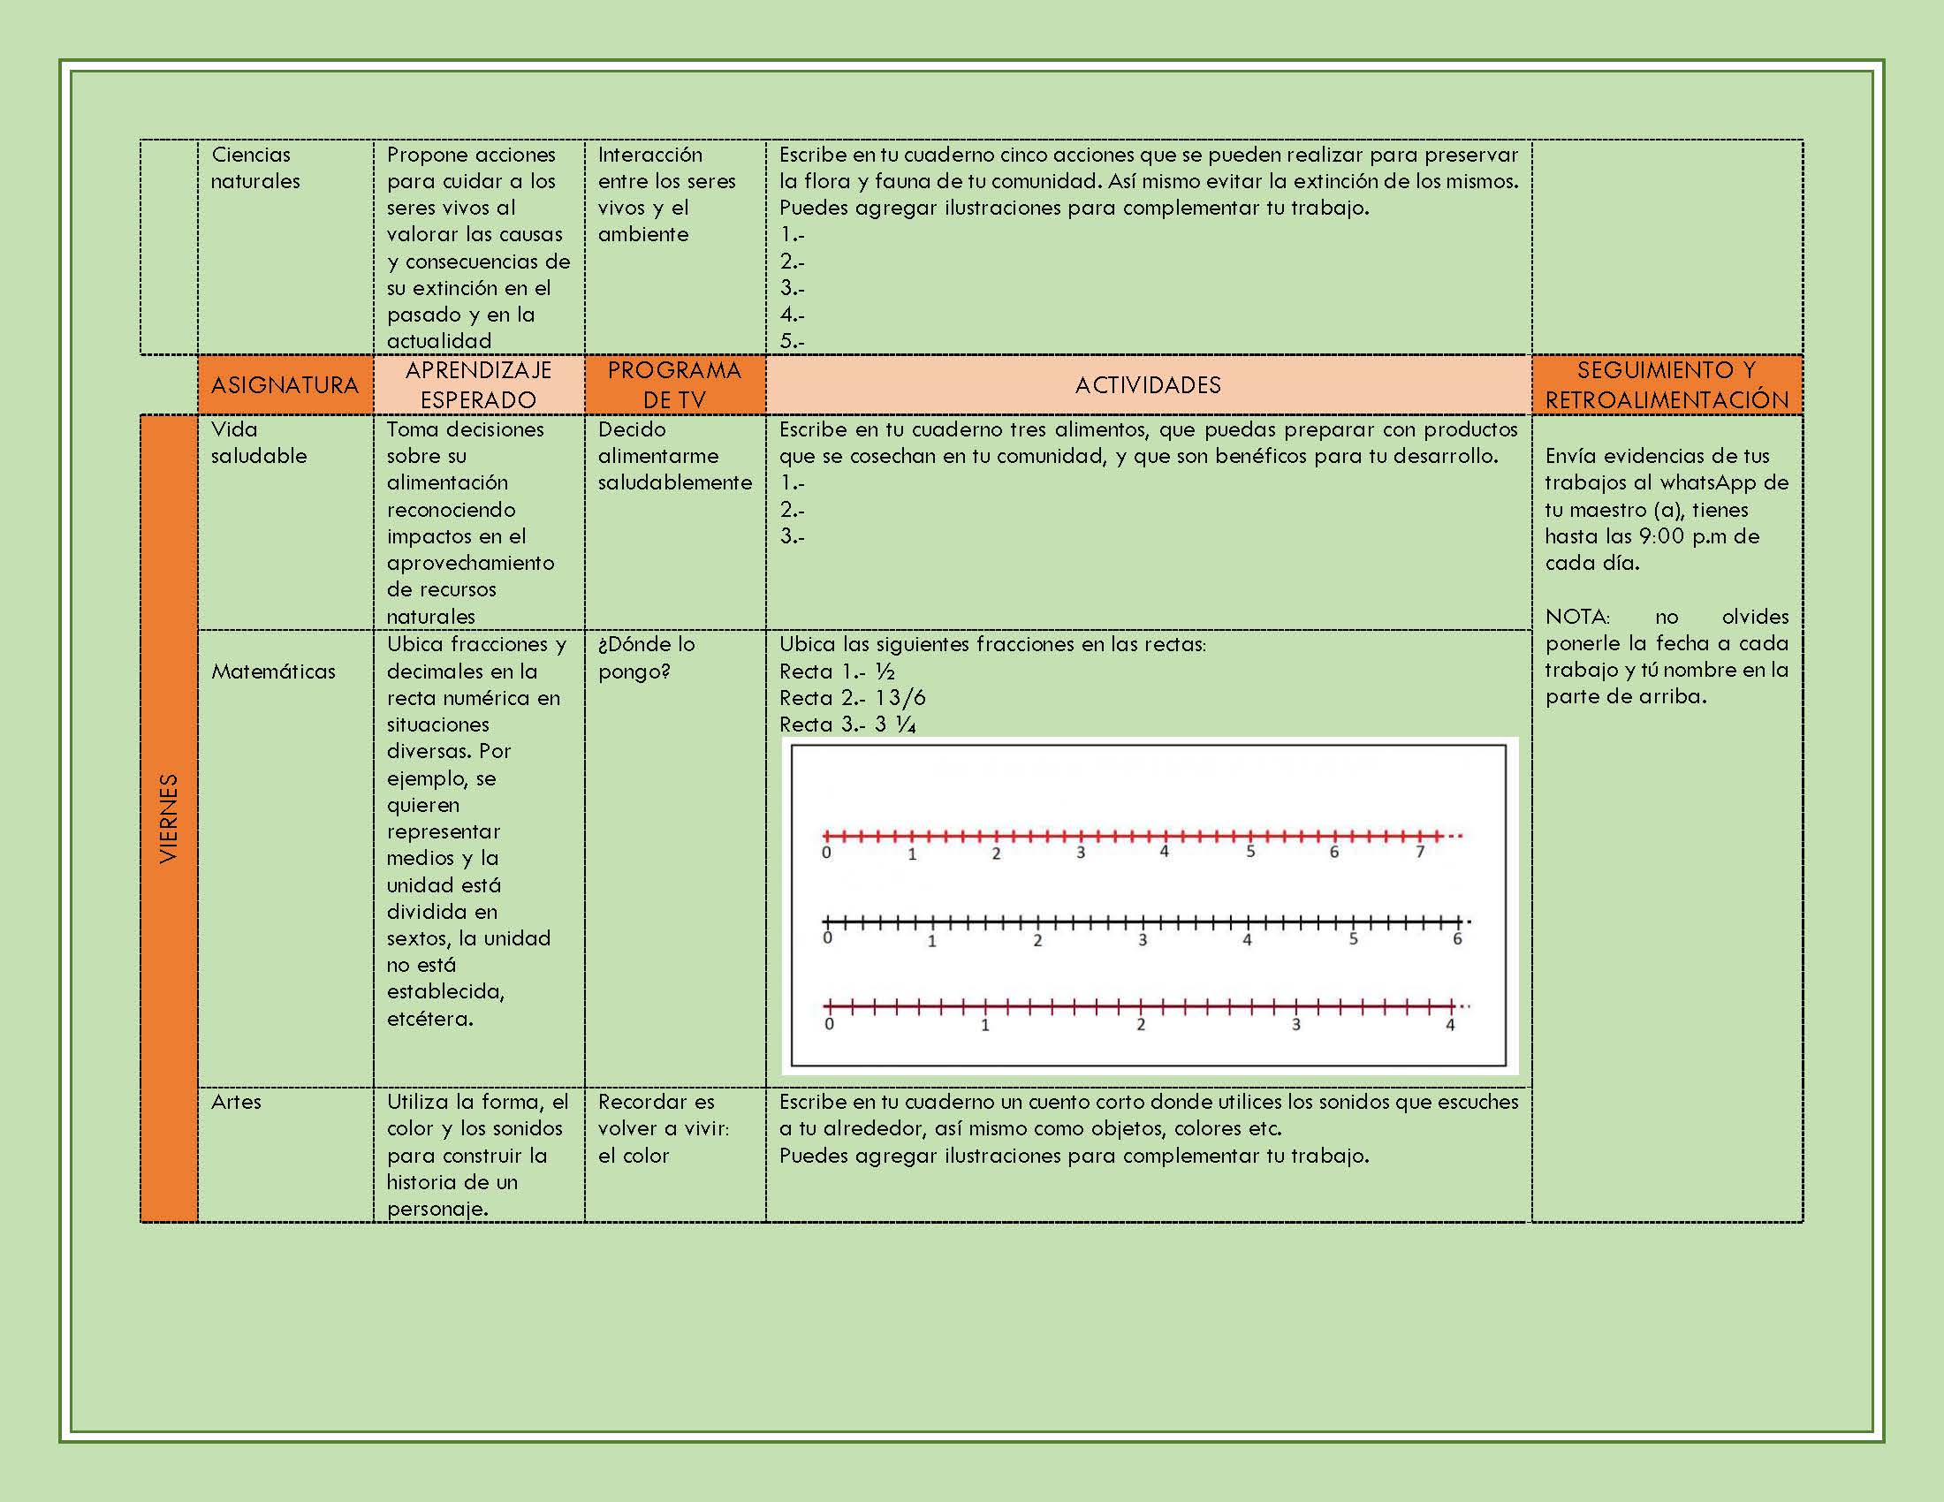Image resolution: width=1944 pixels, height=1502 pixels.
Task: Click 'Decido alimentarme saludablemente' program cell
Action: (675, 522)
